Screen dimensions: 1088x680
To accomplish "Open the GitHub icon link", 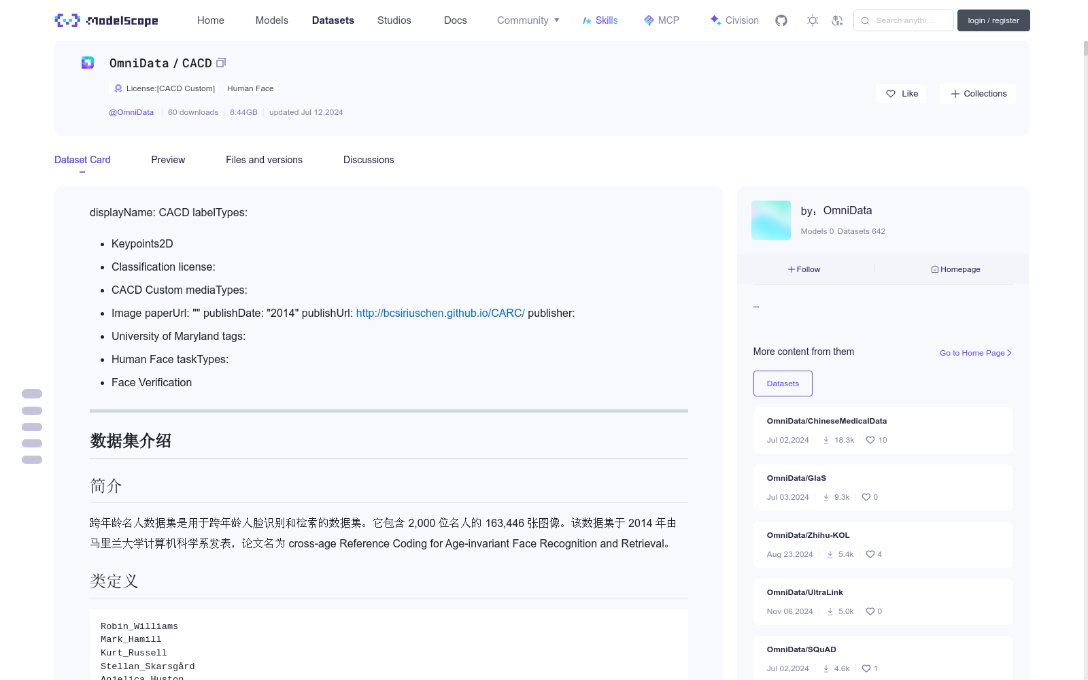I will click(x=781, y=20).
